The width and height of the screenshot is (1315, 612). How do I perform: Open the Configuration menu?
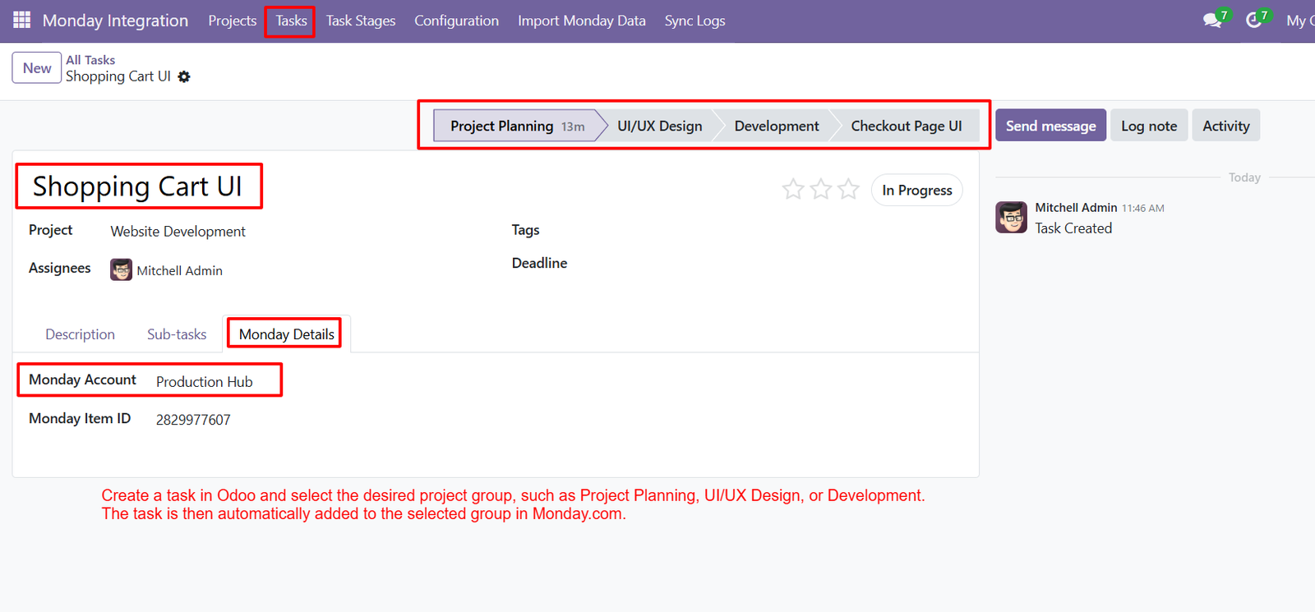456,21
